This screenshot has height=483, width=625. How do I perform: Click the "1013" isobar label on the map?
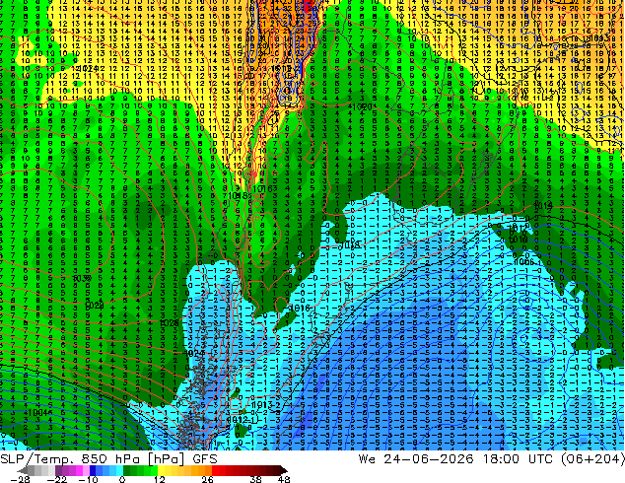pos(262,404)
